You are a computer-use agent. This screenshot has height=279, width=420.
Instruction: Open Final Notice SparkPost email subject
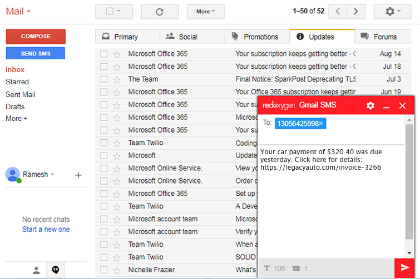295,79
